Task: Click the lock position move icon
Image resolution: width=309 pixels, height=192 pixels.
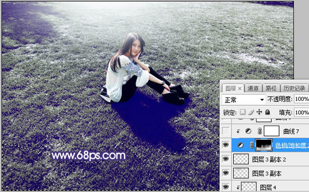Action: (x=259, y=112)
